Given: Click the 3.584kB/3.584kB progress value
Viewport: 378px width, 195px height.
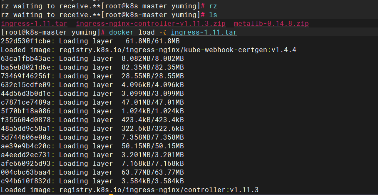Looking at the screenshot, I should tap(153, 181).
